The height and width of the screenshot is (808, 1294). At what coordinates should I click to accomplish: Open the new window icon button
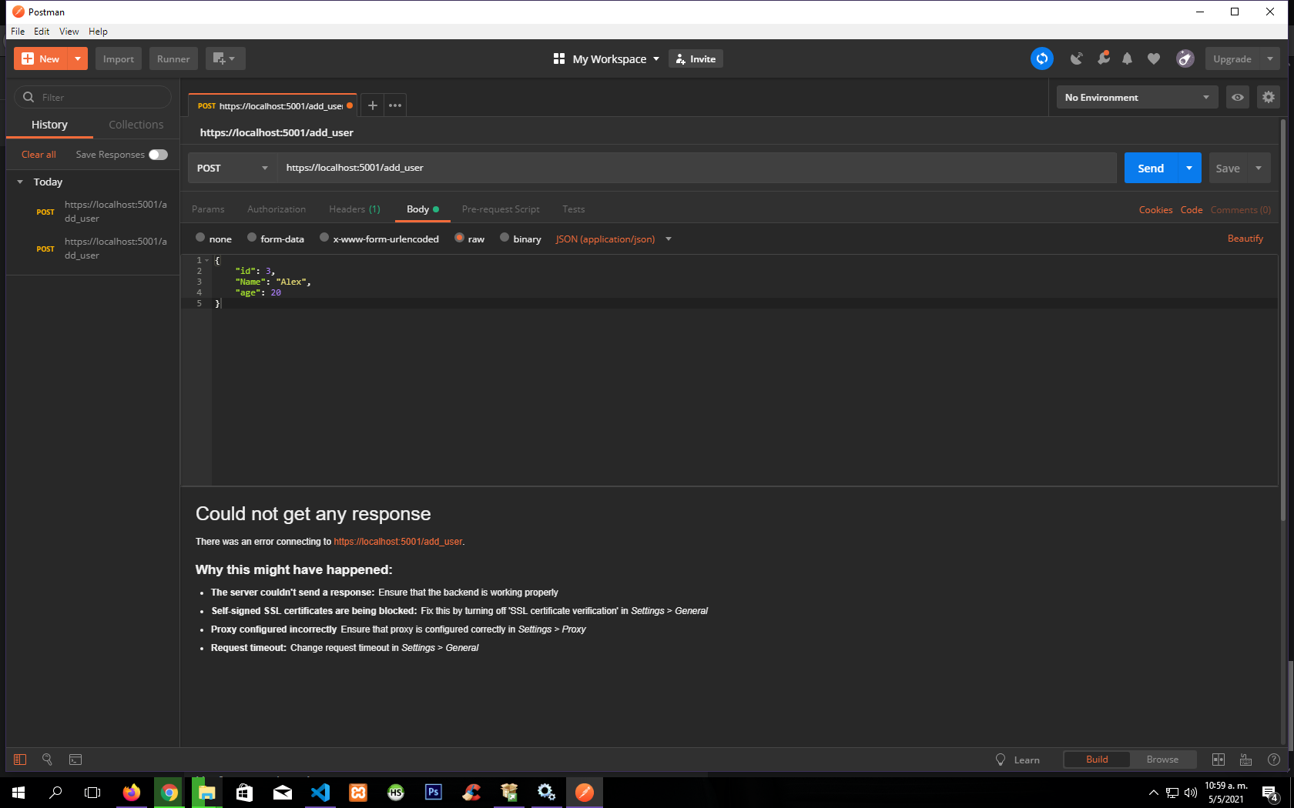[x=224, y=58]
